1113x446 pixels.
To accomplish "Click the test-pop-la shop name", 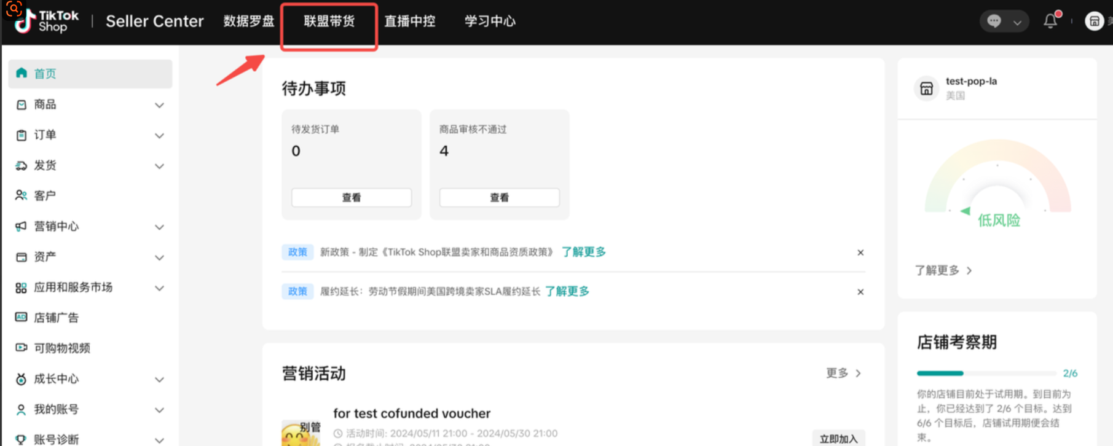I will pyautogui.click(x=971, y=81).
